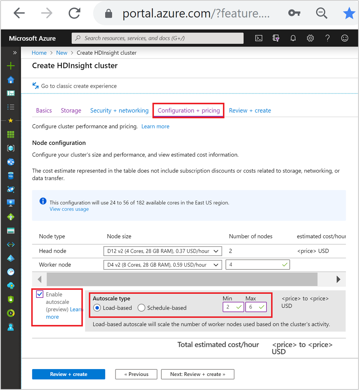
Task: Open Virtual networks sidebar icon
Action: [x=11, y=244]
